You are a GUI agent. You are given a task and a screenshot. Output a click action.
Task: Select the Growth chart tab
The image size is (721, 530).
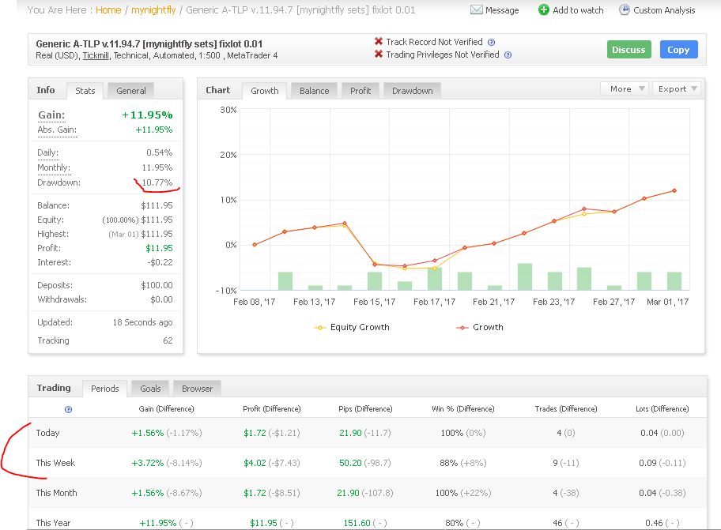pos(264,91)
